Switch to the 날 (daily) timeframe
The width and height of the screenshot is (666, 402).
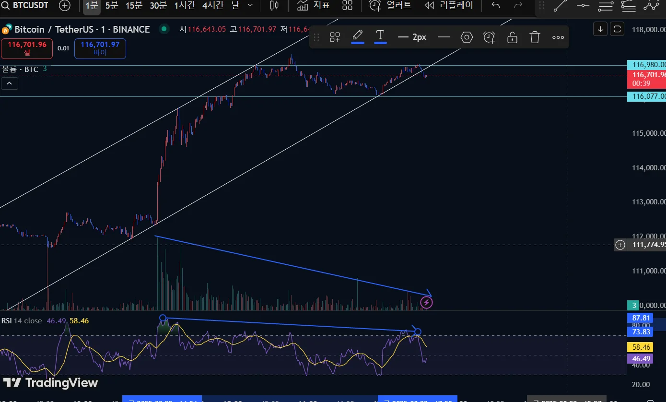[x=235, y=6]
